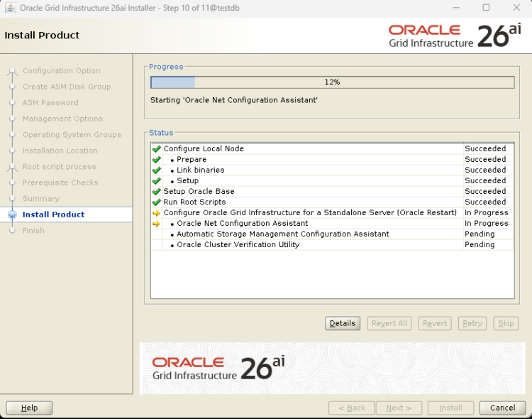Click the Revert All button
532x419 pixels.
pos(389,323)
